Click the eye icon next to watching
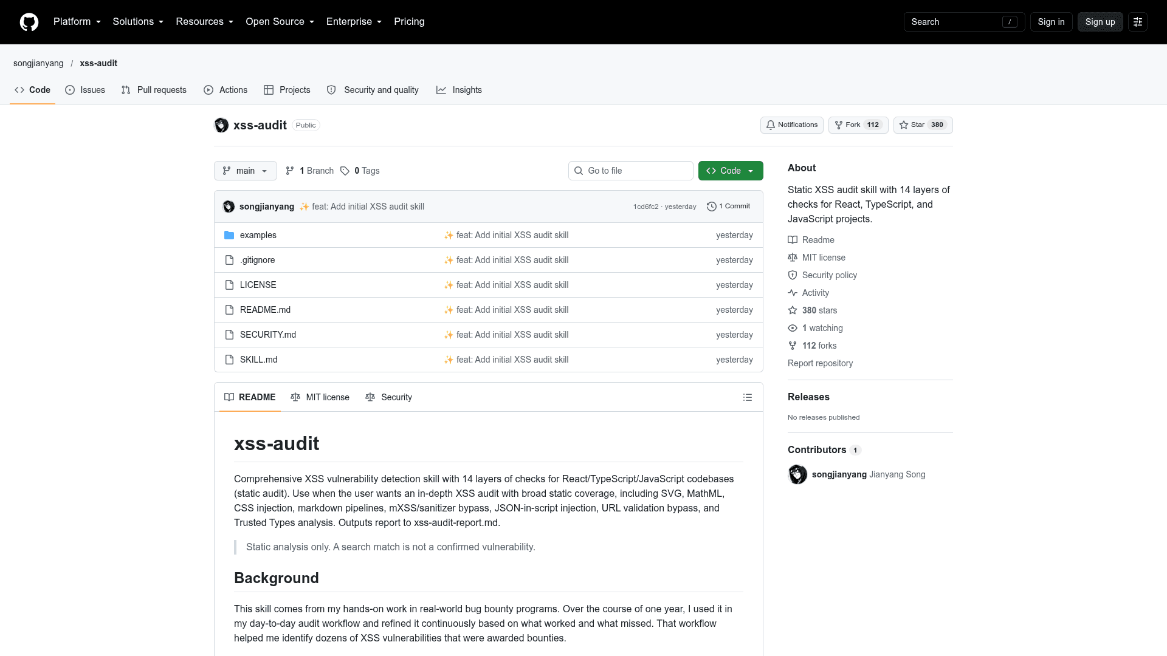The height and width of the screenshot is (656, 1167). pyautogui.click(x=793, y=328)
